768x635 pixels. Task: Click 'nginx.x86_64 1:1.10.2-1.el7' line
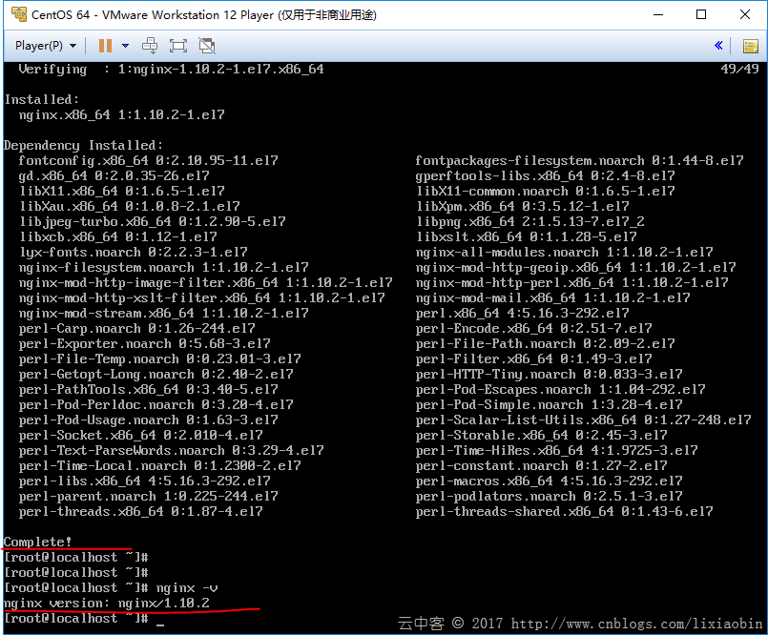coord(121,114)
